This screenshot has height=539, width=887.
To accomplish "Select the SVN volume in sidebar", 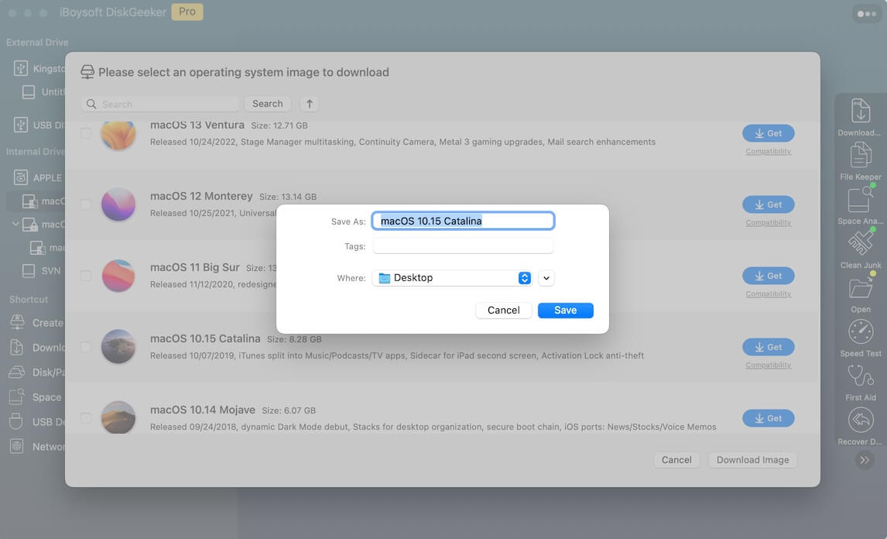I will (51, 271).
